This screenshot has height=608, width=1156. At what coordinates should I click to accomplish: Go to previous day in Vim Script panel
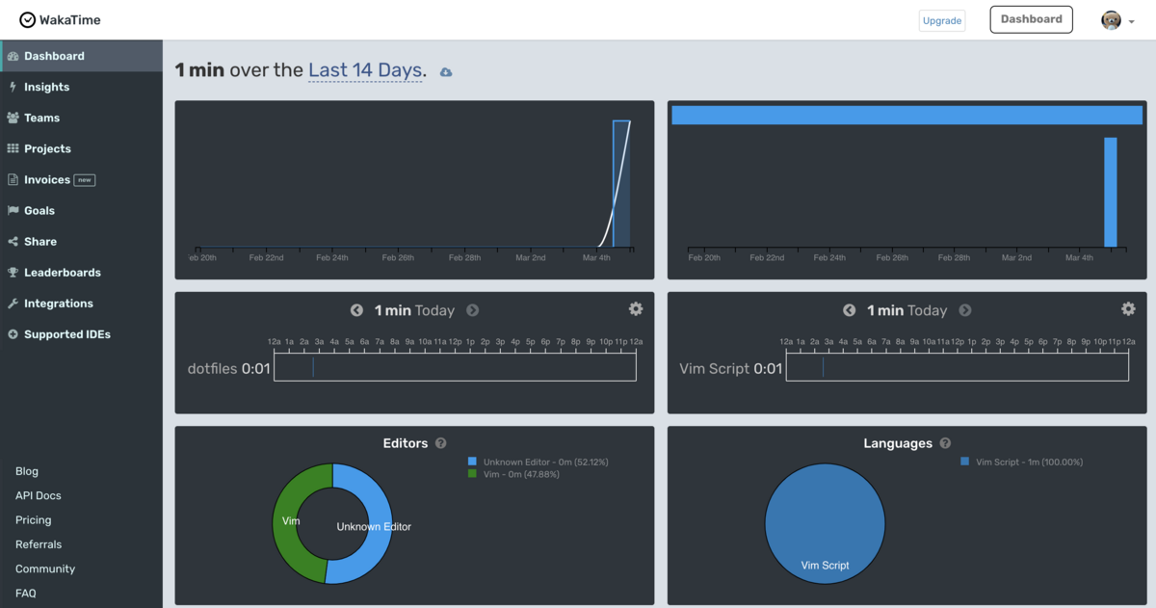(849, 310)
